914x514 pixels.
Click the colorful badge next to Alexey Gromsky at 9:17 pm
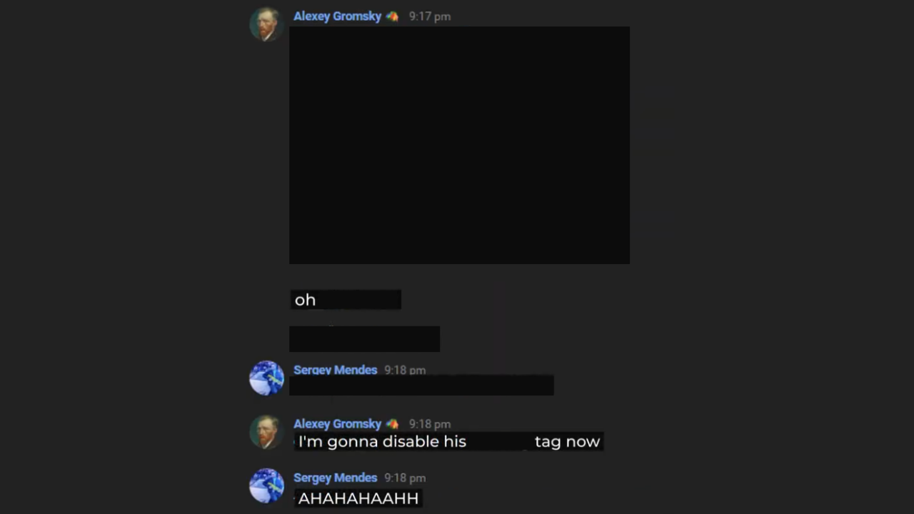pyautogui.click(x=392, y=16)
